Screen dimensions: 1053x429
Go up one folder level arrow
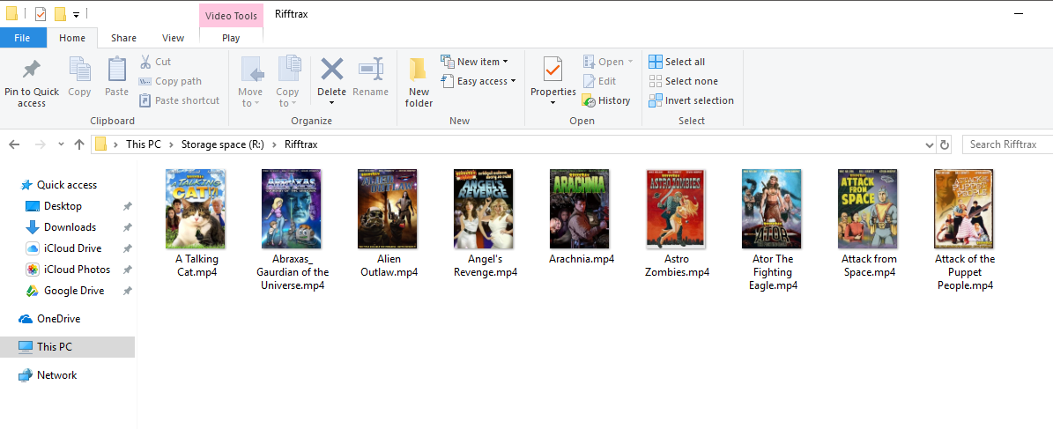79,144
